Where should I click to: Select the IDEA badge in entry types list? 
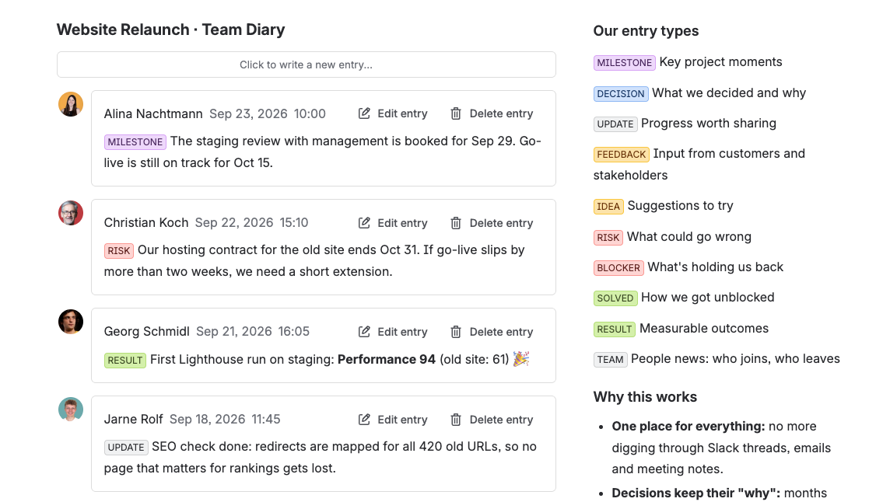608,207
